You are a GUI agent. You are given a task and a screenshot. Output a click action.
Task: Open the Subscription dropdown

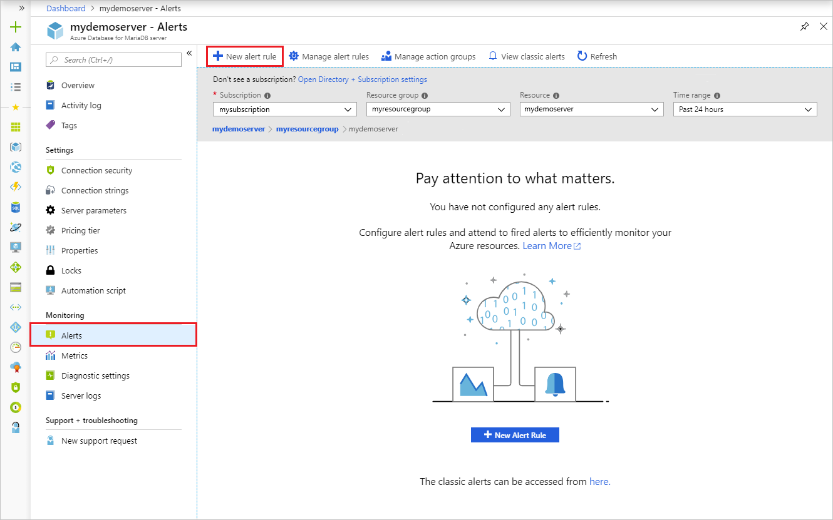click(285, 109)
